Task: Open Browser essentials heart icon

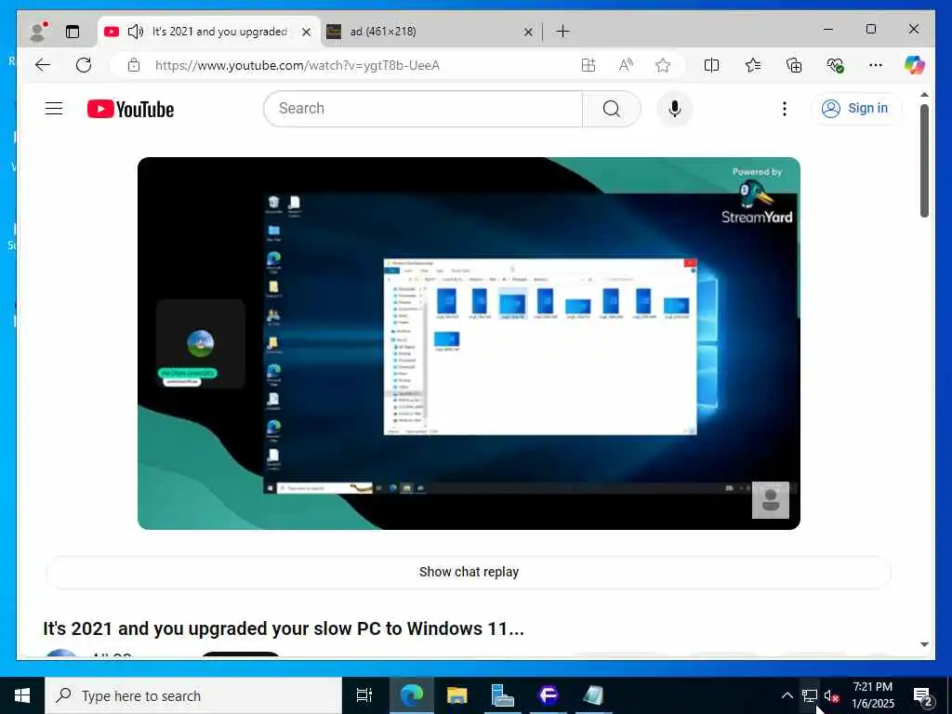Action: click(835, 65)
